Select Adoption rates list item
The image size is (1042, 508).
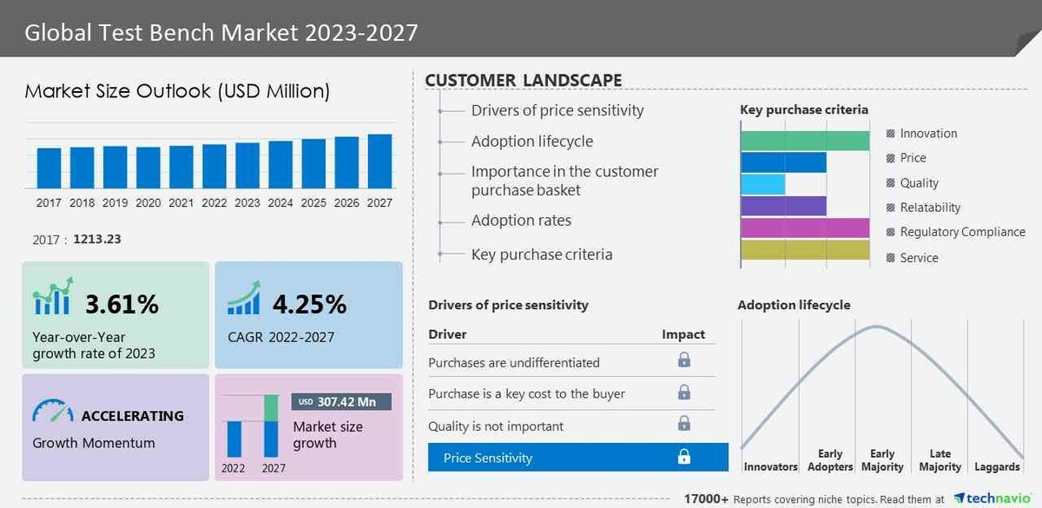point(521,221)
